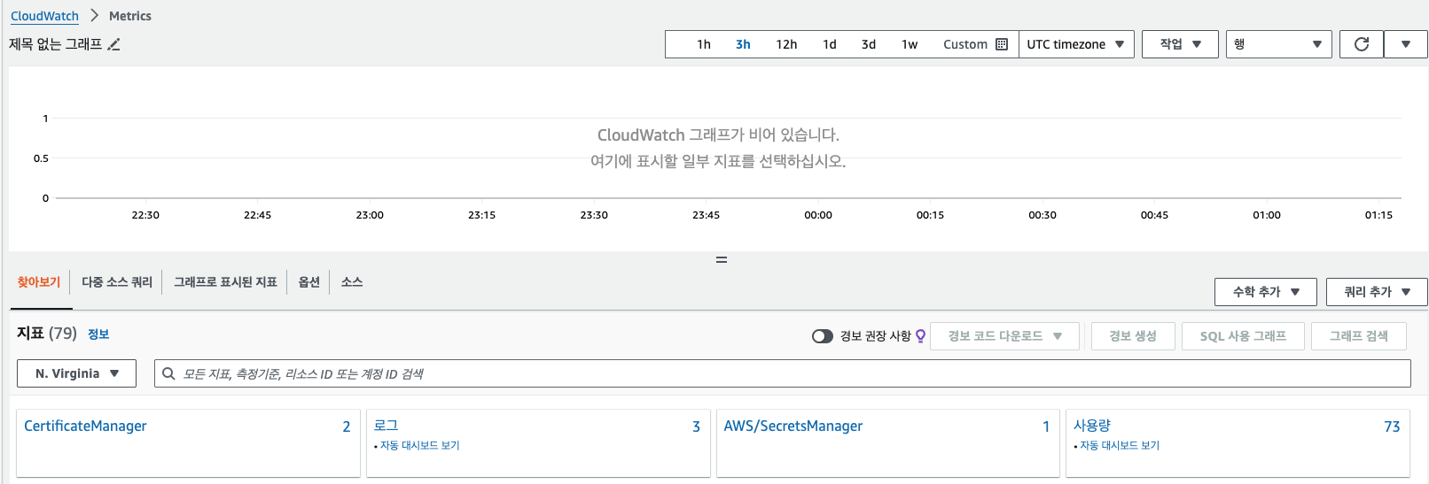Open the 경보 코드 다운로드 dropdown
The width and height of the screenshot is (1429, 484).
[1004, 336]
